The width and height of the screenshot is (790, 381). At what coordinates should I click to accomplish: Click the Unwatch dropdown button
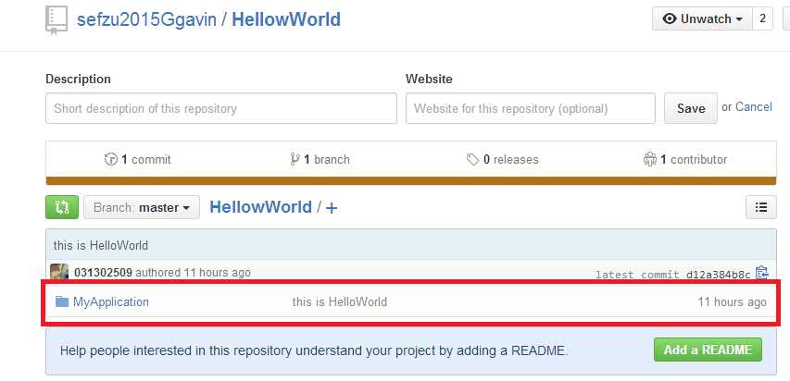(x=702, y=19)
